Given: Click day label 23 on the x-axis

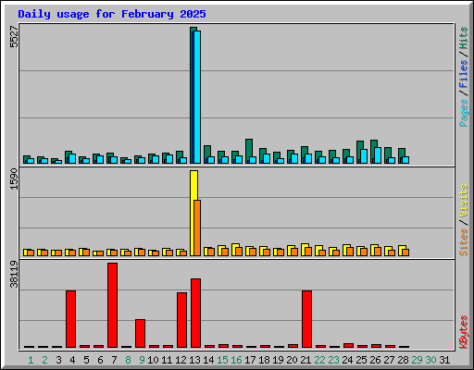Looking at the screenshot, I should pos(333,360).
